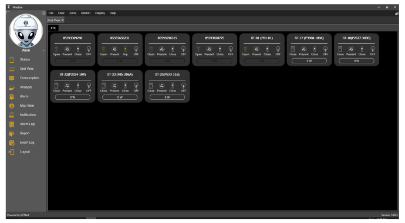
Task: Expand the Alien user dropdown chevron
Action: [43, 50]
